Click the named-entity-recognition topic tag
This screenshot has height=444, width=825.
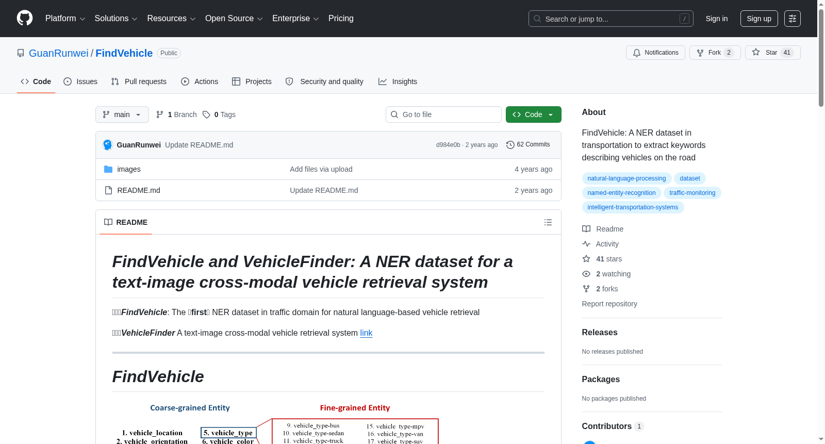[621, 193]
